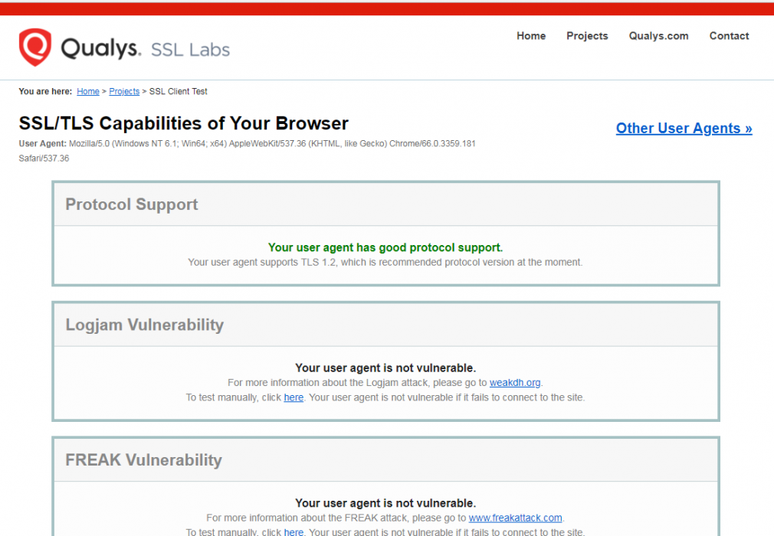774x536 pixels.
Task: Click the SSL Labs header text
Action: pos(191,50)
